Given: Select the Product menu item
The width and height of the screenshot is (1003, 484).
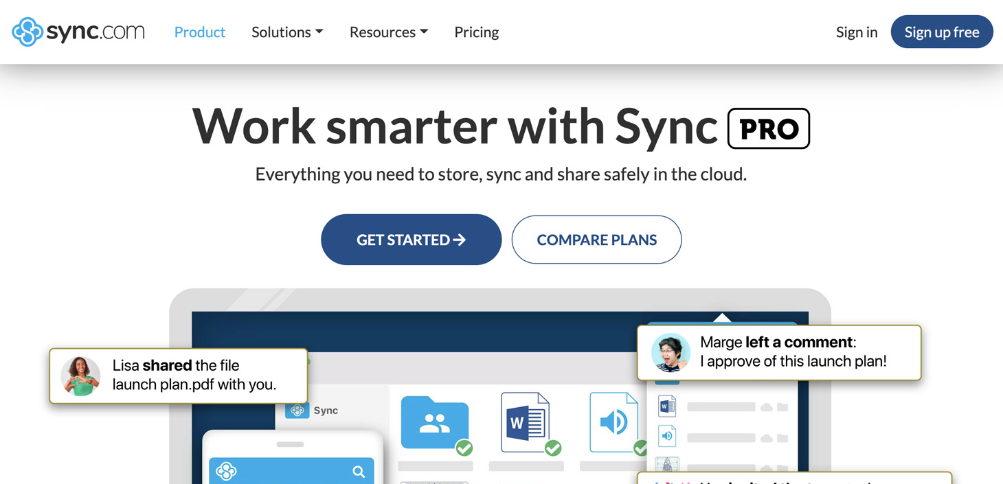Looking at the screenshot, I should pyautogui.click(x=200, y=32).
